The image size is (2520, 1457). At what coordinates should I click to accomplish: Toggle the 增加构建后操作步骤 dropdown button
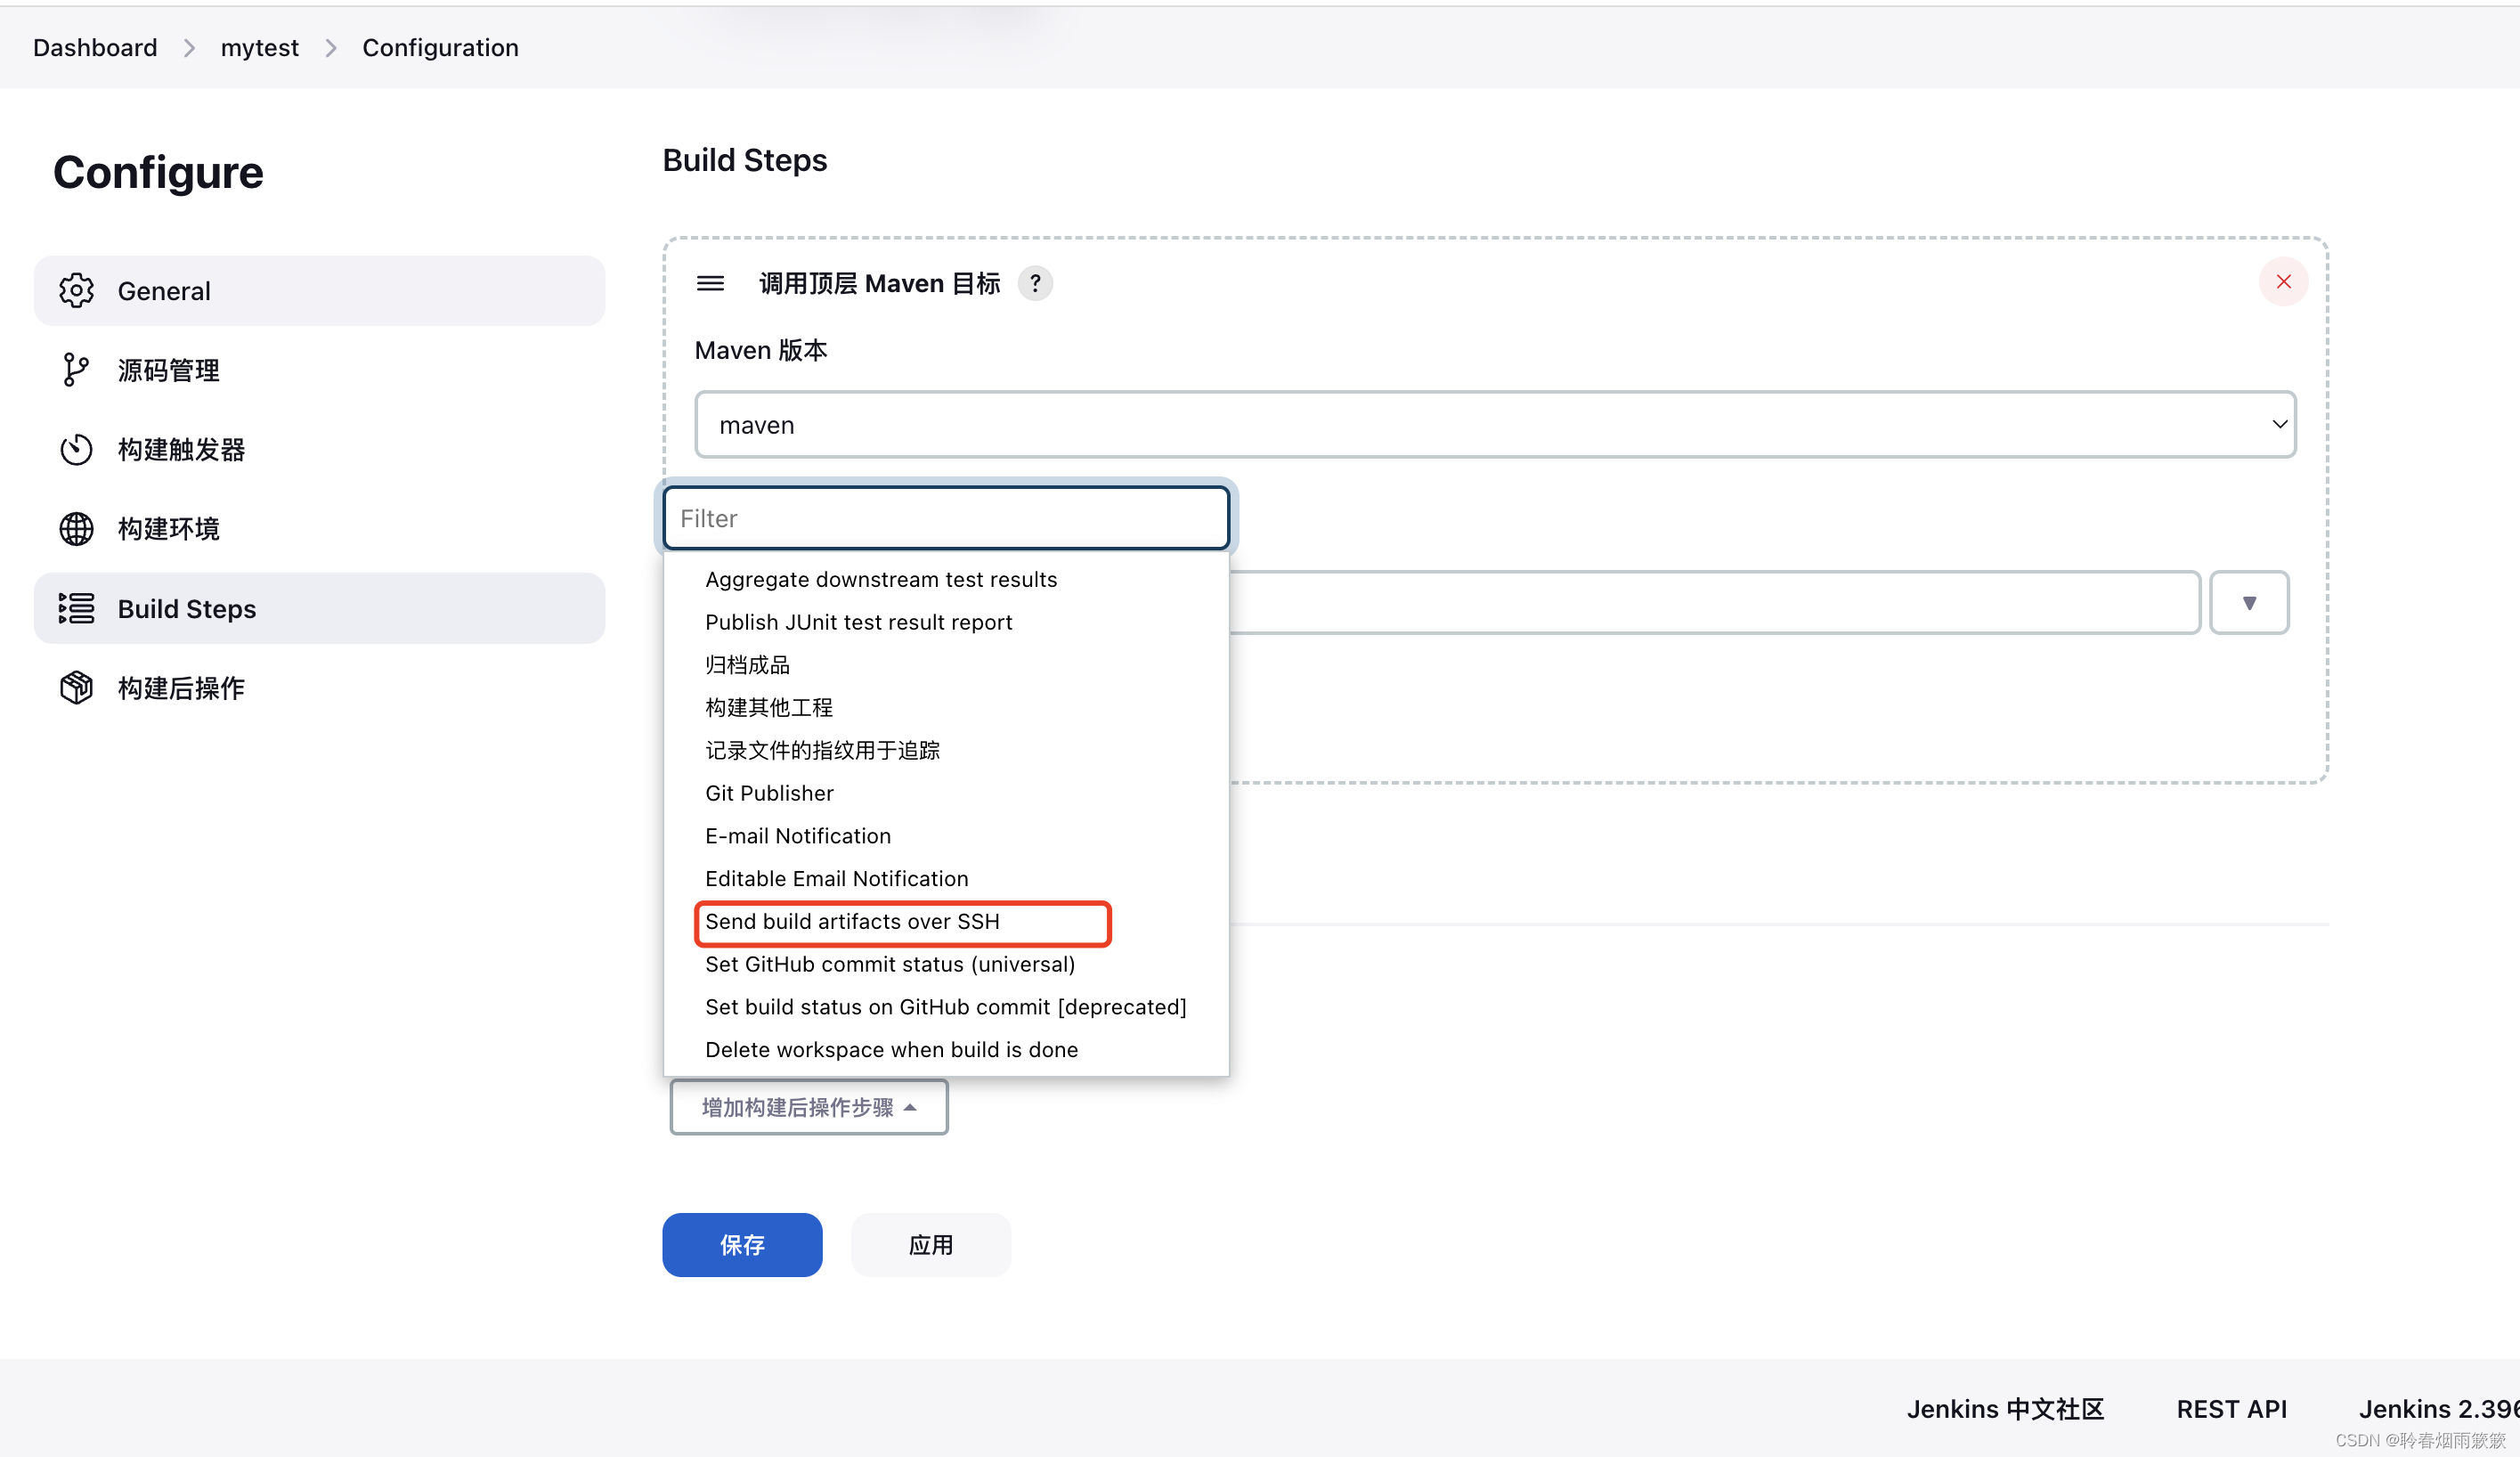coord(808,1107)
